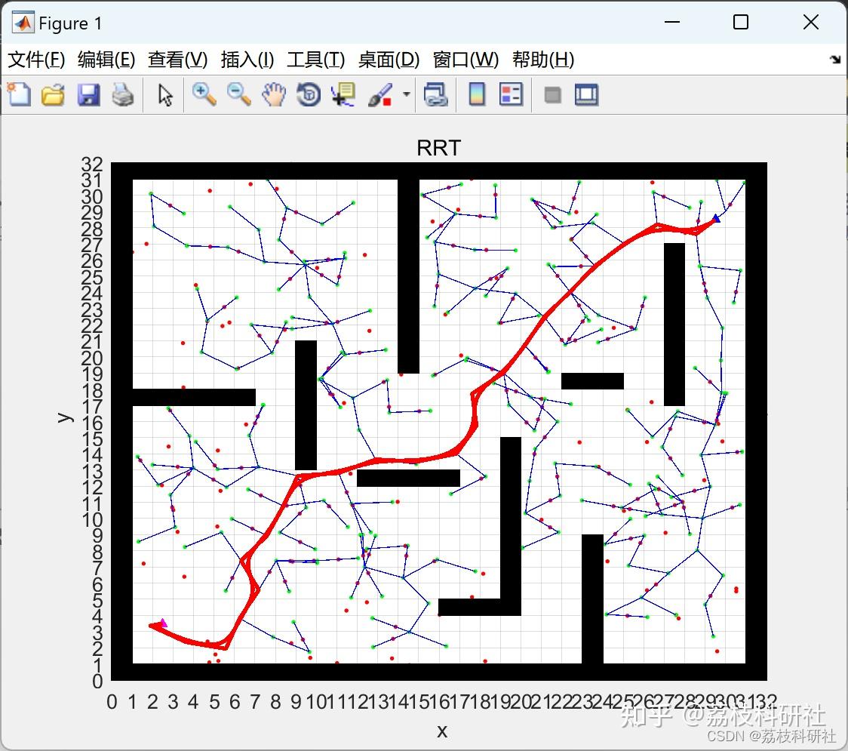Click the Show Plot Tools icon
Screen dimensions: 848x751
[x=586, y=94]
